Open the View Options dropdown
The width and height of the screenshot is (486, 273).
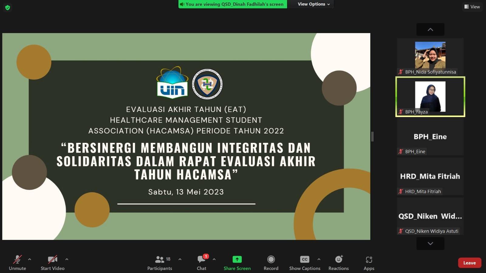point(311,4)
